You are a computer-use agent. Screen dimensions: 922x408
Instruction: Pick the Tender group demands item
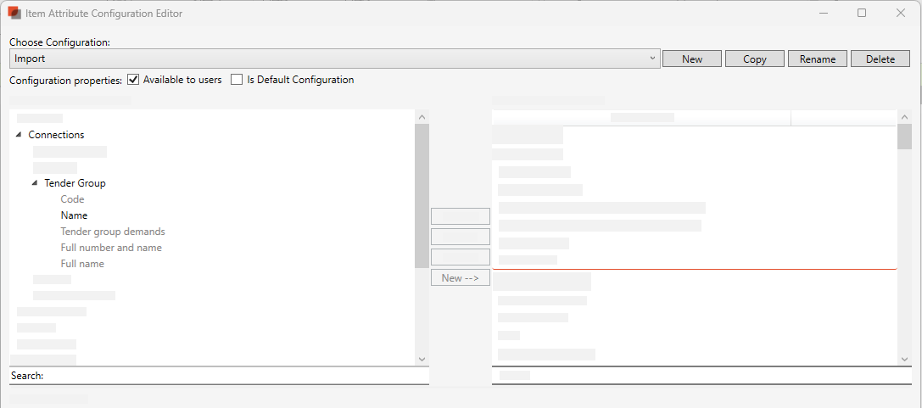point(112,232)
